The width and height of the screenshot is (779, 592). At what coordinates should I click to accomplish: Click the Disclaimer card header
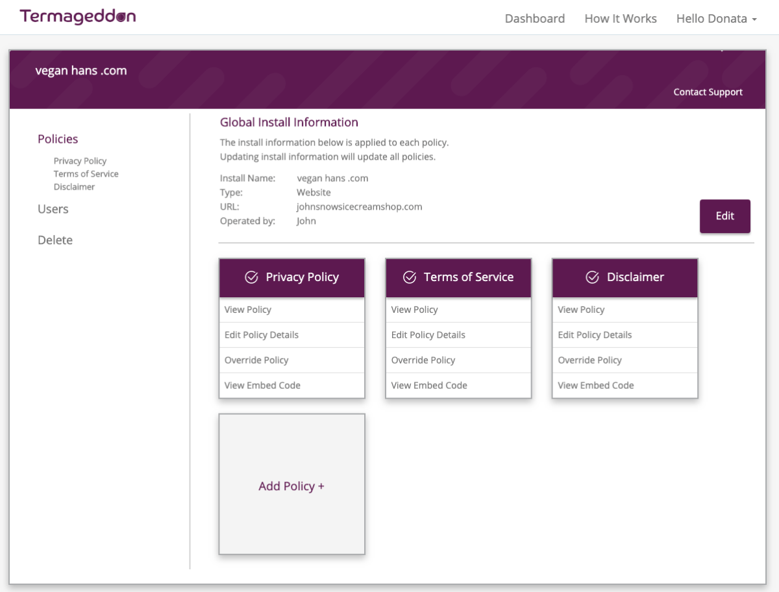point(625,278)
